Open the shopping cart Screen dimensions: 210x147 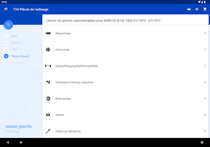click(205, 9)
